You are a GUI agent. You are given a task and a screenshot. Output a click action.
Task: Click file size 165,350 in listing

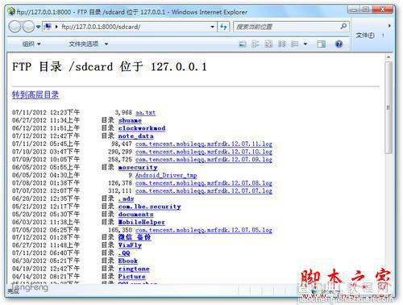click(120, 230)
